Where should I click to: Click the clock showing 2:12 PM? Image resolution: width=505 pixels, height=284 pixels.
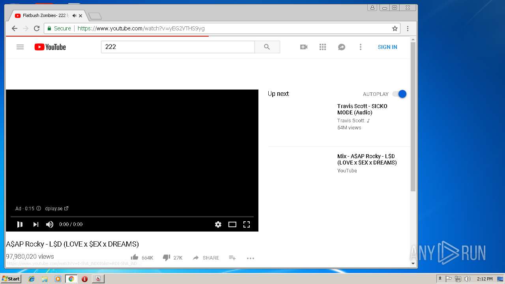pyautogui.click(x=484, y=279)
